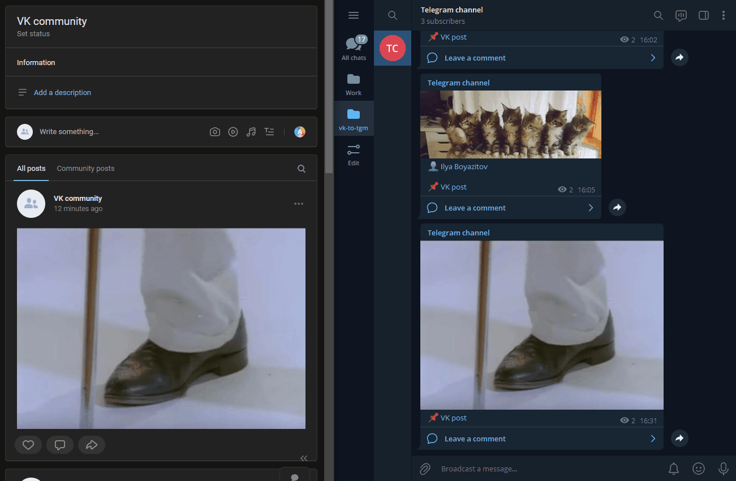Open the kittens GIF in Telegram

(x=511, y=124)
